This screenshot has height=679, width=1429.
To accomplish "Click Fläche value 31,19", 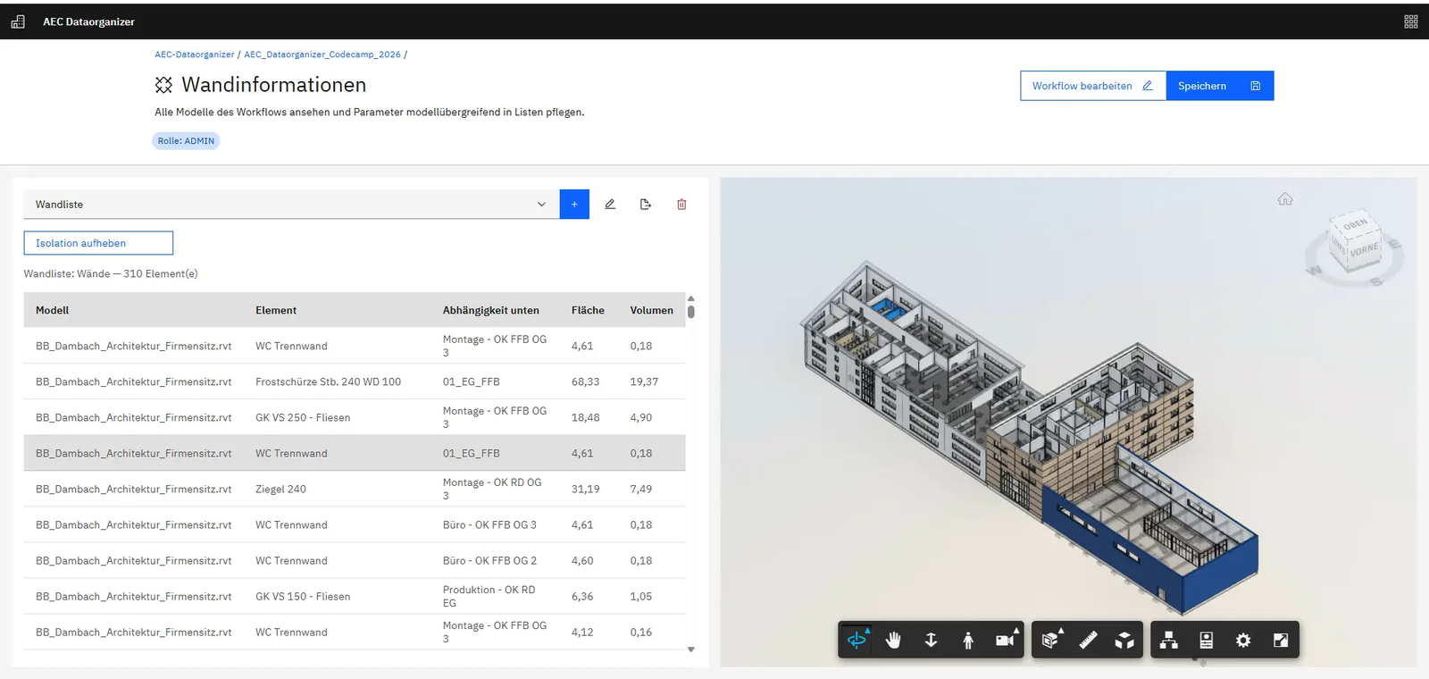I will click(586, 489).
